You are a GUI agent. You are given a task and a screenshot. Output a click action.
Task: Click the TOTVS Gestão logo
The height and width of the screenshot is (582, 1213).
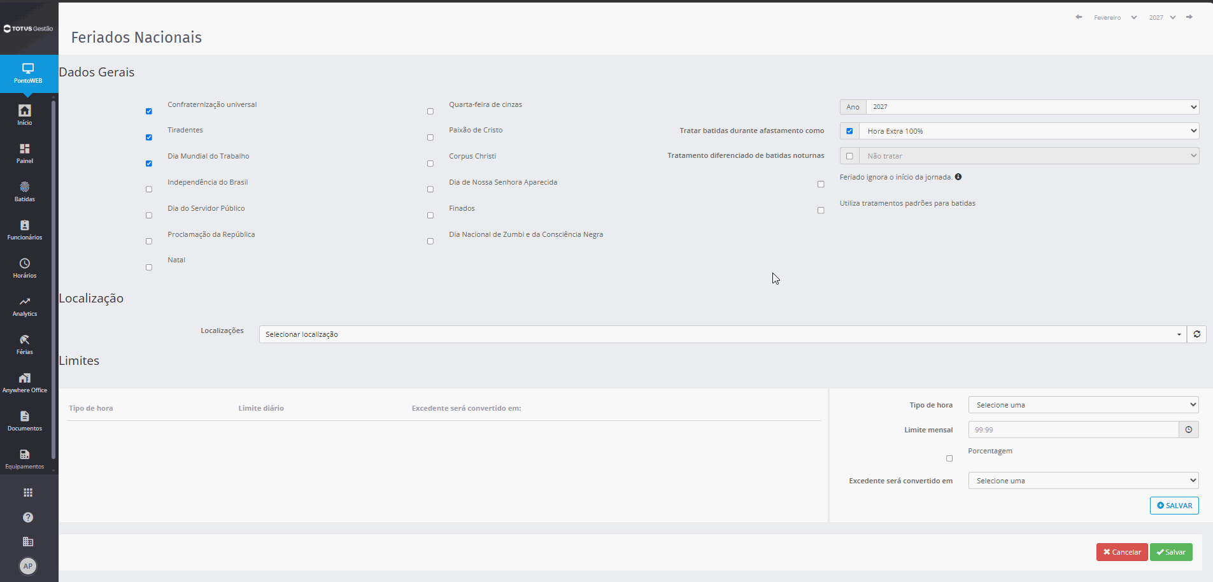(x=29, y=29)
